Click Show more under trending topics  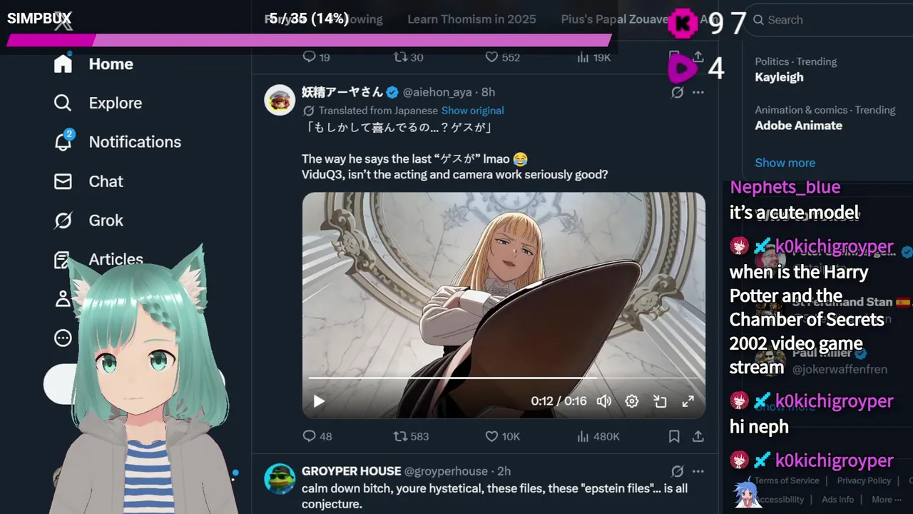coord(785,163)
